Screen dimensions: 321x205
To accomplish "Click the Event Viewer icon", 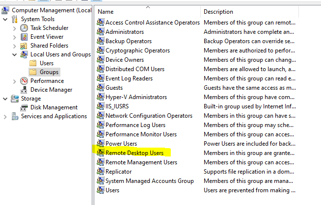I will (x=24, y=37).
